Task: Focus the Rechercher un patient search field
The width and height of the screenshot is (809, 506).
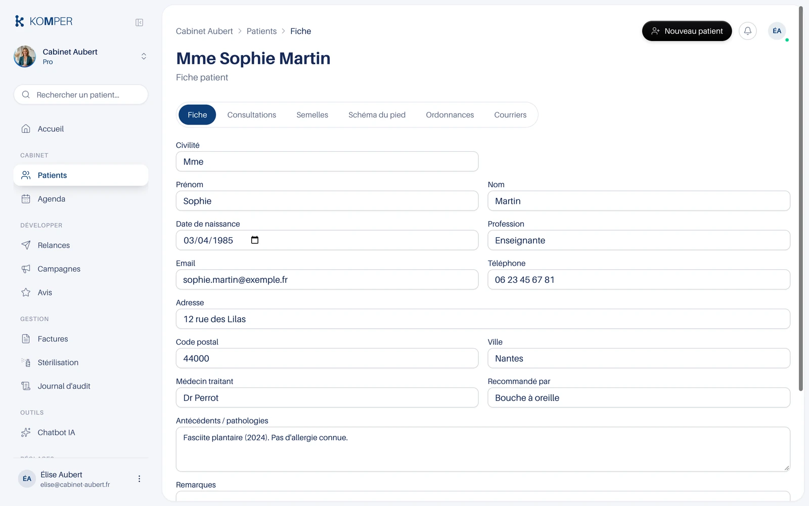Action: (x=81, y=95)
